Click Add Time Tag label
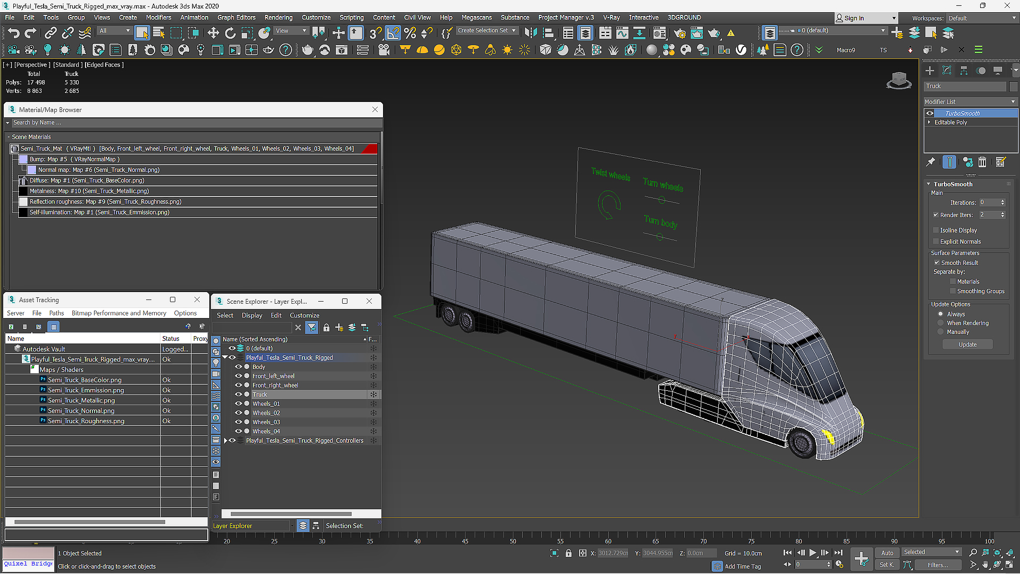The width and height of the screenshot is (1020, 574). (x=743, y=567)
